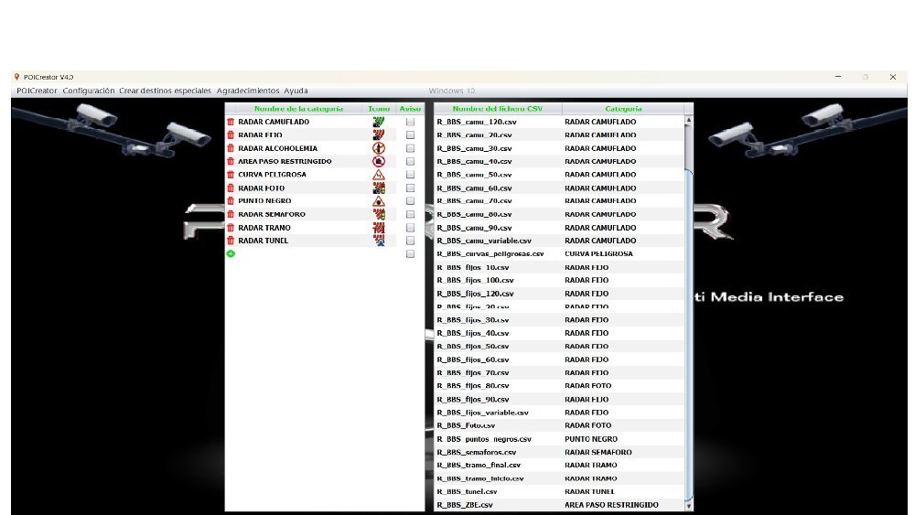Screen dimensions: 915x515
Task: Click the RADAR TUNEL category name
Action: click(264, 241)
